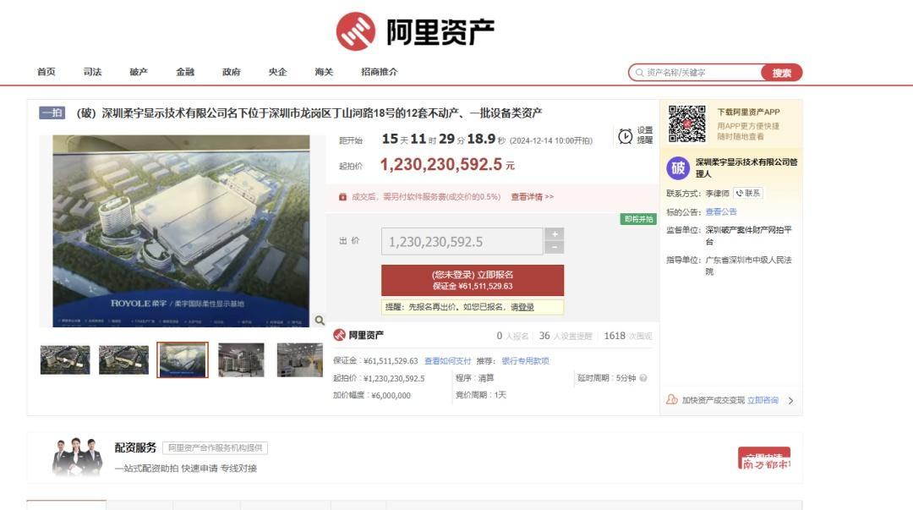
Task: Go to the 破产 navigation tab
Action: pos(139,72)
